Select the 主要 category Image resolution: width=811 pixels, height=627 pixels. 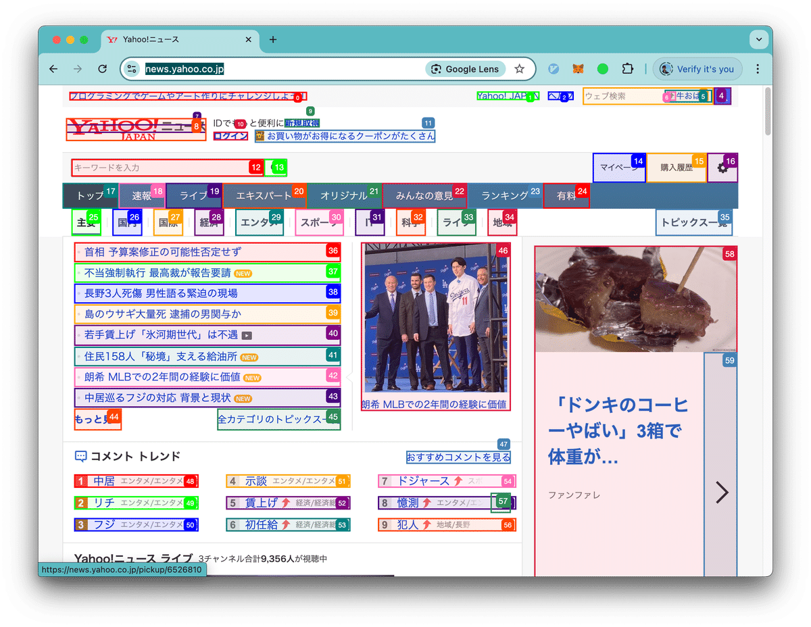pos(86,222)
